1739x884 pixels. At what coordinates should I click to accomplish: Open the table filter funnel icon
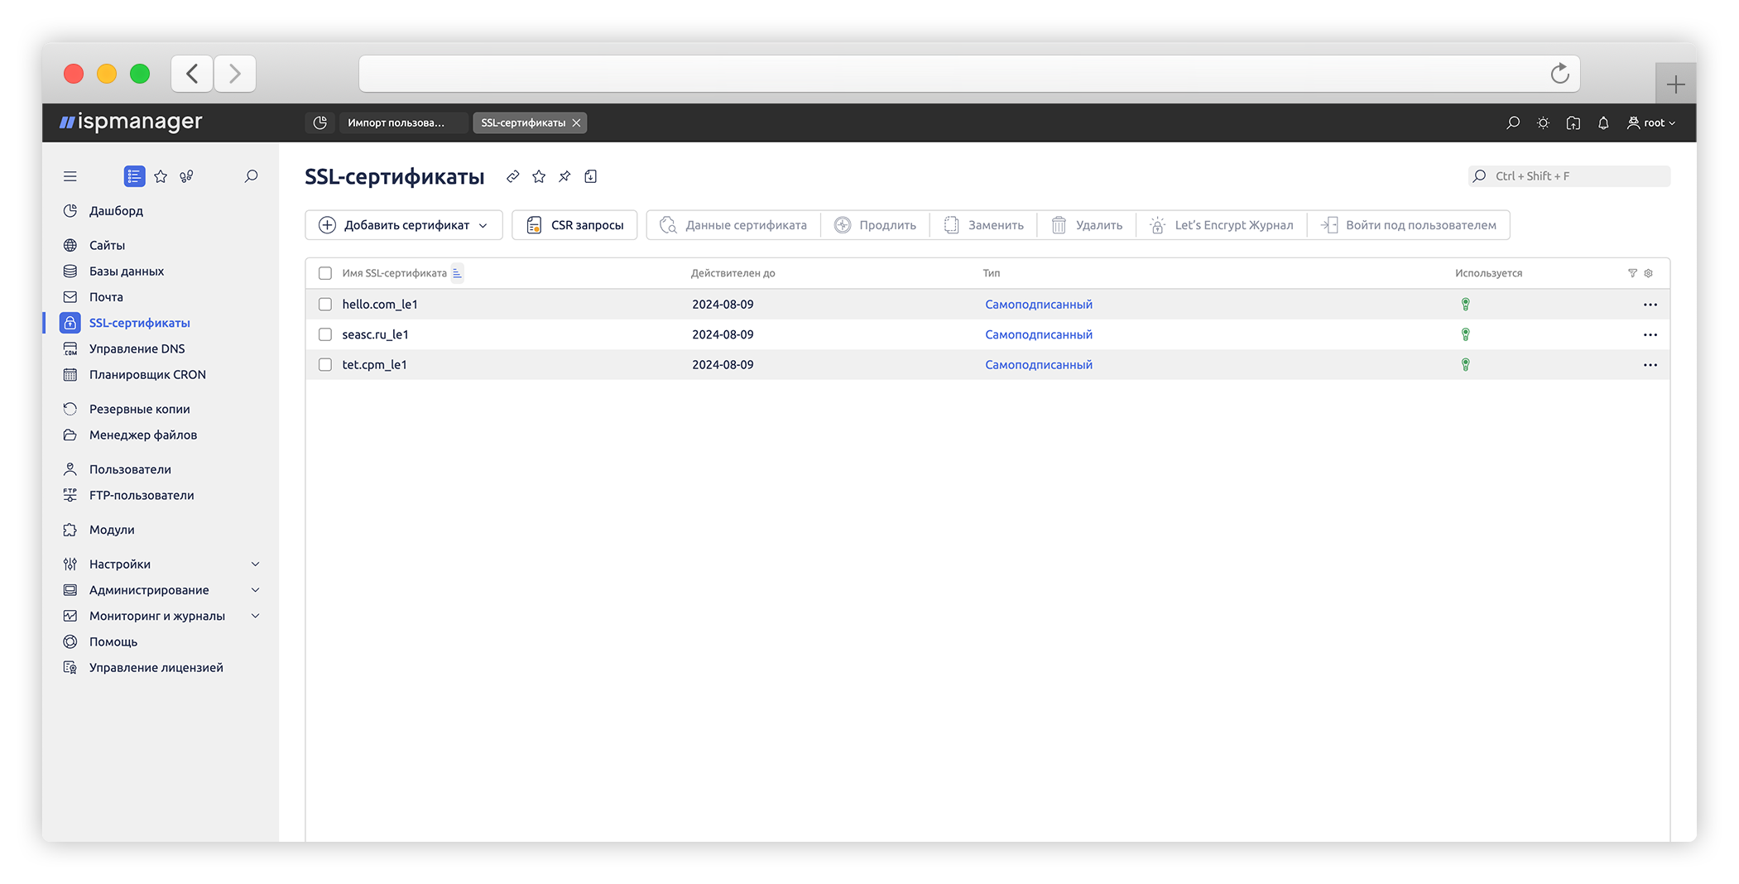click(x=1632, y=273)
